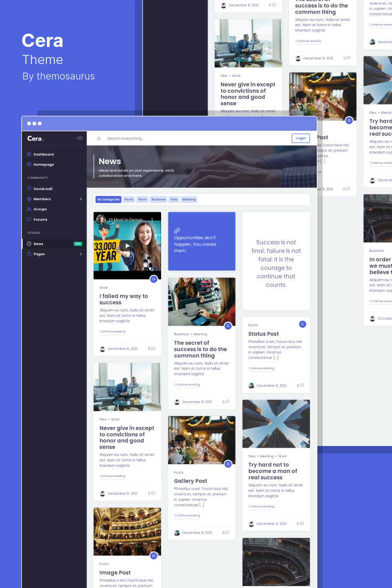Click 'Continue reading' under 'I failed my way'

tap(113, 331)
